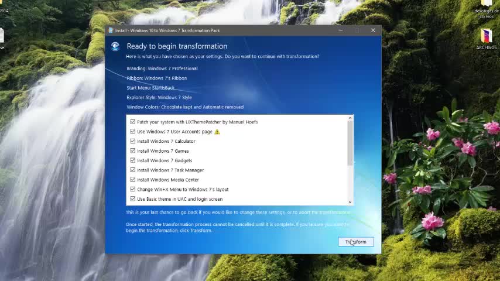Click the Branding: Windows 7 Professional text

pyautogui.click(x=162, y=68)
